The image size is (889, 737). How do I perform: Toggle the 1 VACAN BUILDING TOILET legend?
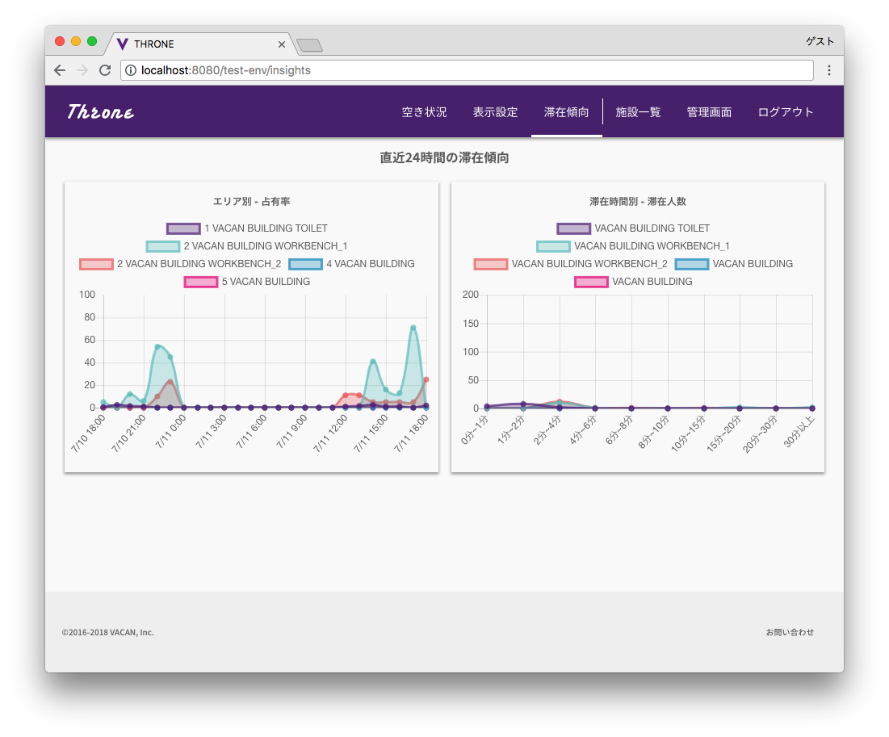[x=247, y=228]
